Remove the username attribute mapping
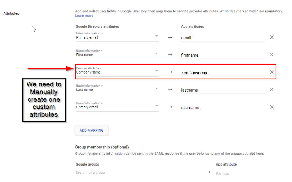The width and height of the screenshot is (292, 182). (272, 107)
